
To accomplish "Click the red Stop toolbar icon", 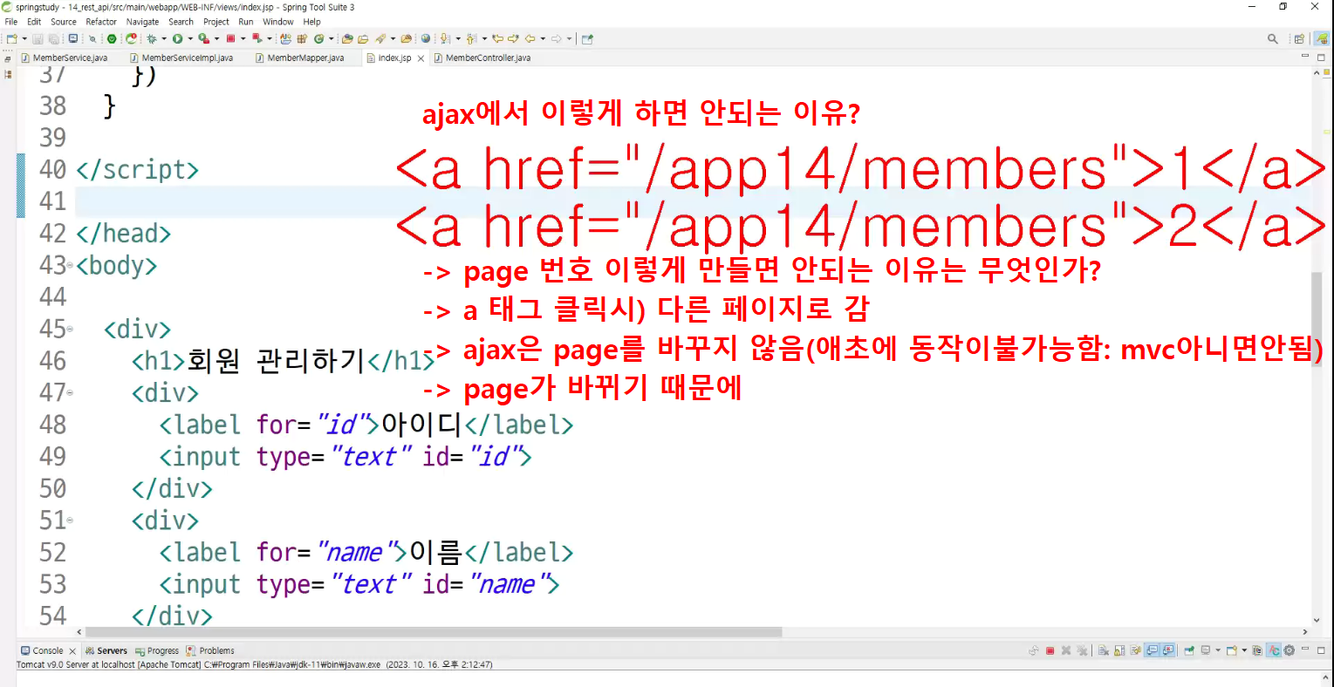I will tap(230, 38).
